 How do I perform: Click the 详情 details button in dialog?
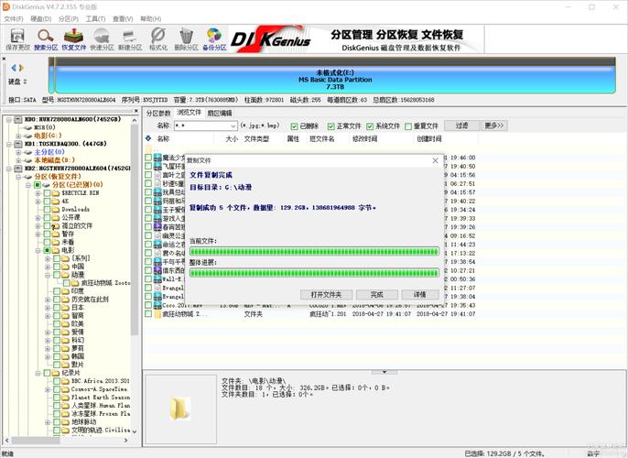[x=419, y=295]
